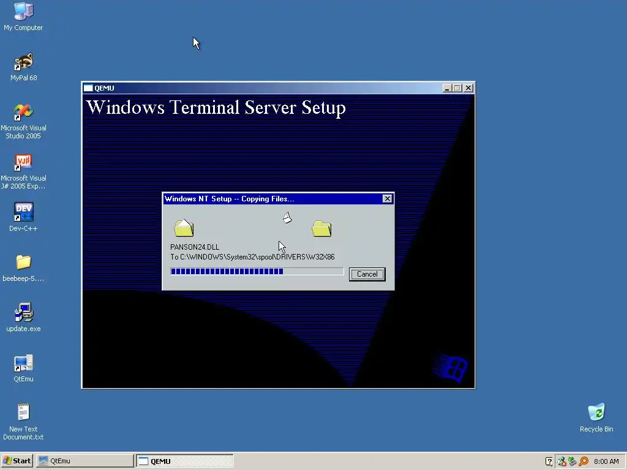The image size is (627, 470).
Task: Click the orange magnifier tray icon
Action: click(584, 461)
